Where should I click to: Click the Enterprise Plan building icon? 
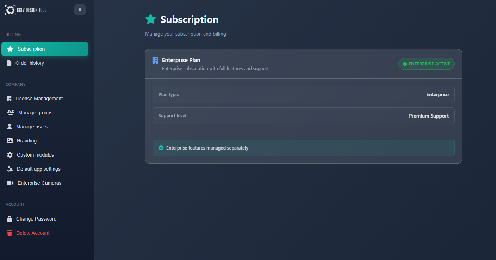click(155, 60)
